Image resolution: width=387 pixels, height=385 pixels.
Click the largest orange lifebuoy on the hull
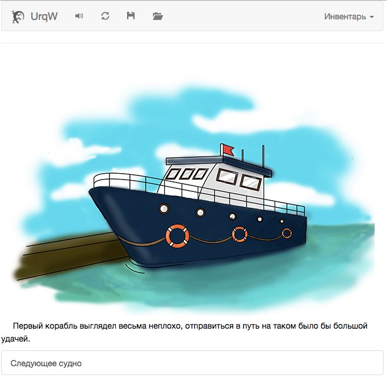(x=178, y=236)
